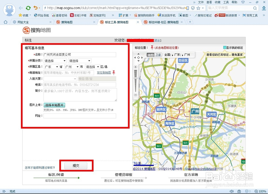The image size is (268, 194).
Task: Click the star bookmark icon in address bar
Action: (198, 8)
